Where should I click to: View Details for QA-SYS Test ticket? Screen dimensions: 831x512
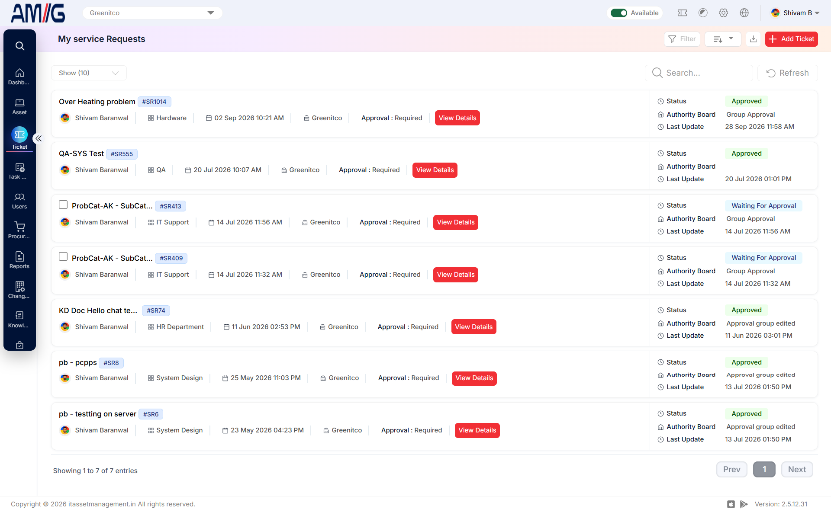click(x=435, y=170)
